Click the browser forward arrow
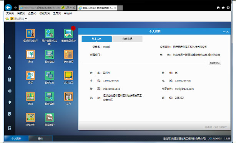Viewport: 236px width, 143px height. click(15, 8)
